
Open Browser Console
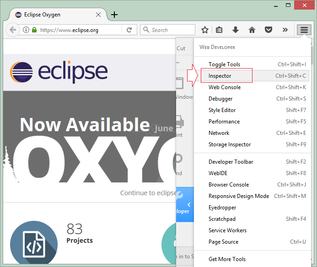point(252,185)
